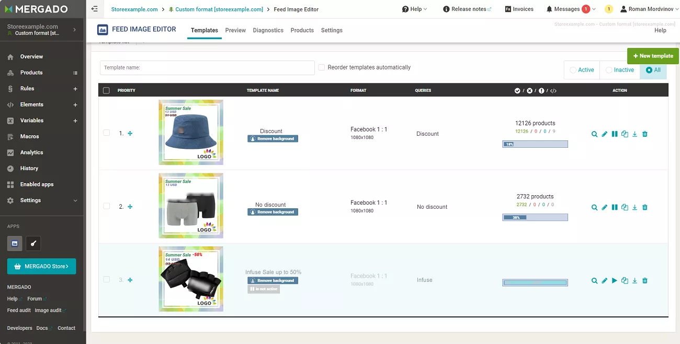Open the MERGADO Store button
Viewport: 680px width, 344px height.
[41, 266]
